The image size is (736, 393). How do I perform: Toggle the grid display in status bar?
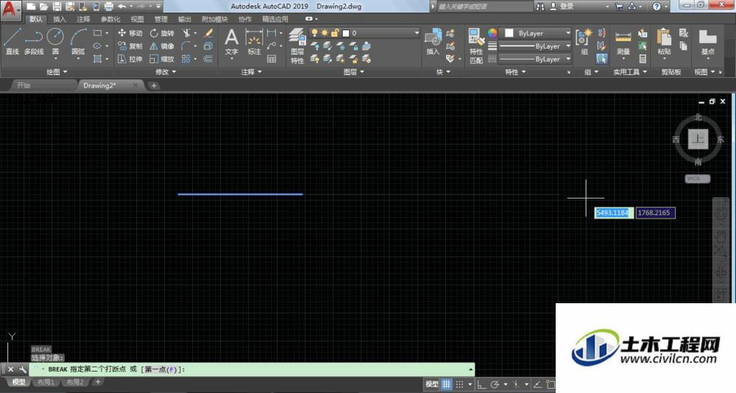coord(447,384)
